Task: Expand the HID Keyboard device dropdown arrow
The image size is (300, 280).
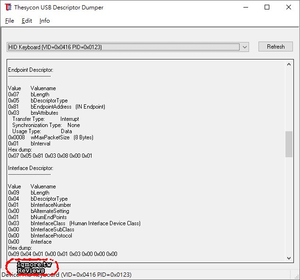Action: pos(245,47)
